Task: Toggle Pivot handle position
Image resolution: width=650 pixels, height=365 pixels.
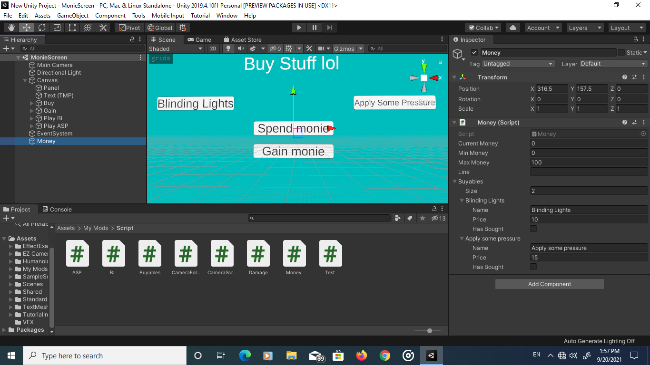Action: pyautogui.click(x=129, y=28)
